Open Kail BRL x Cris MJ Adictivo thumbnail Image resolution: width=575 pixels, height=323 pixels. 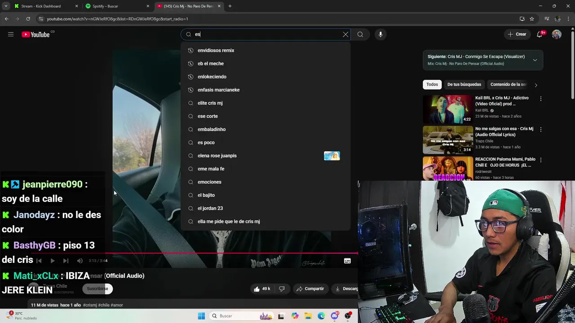[x=448, y=109]
